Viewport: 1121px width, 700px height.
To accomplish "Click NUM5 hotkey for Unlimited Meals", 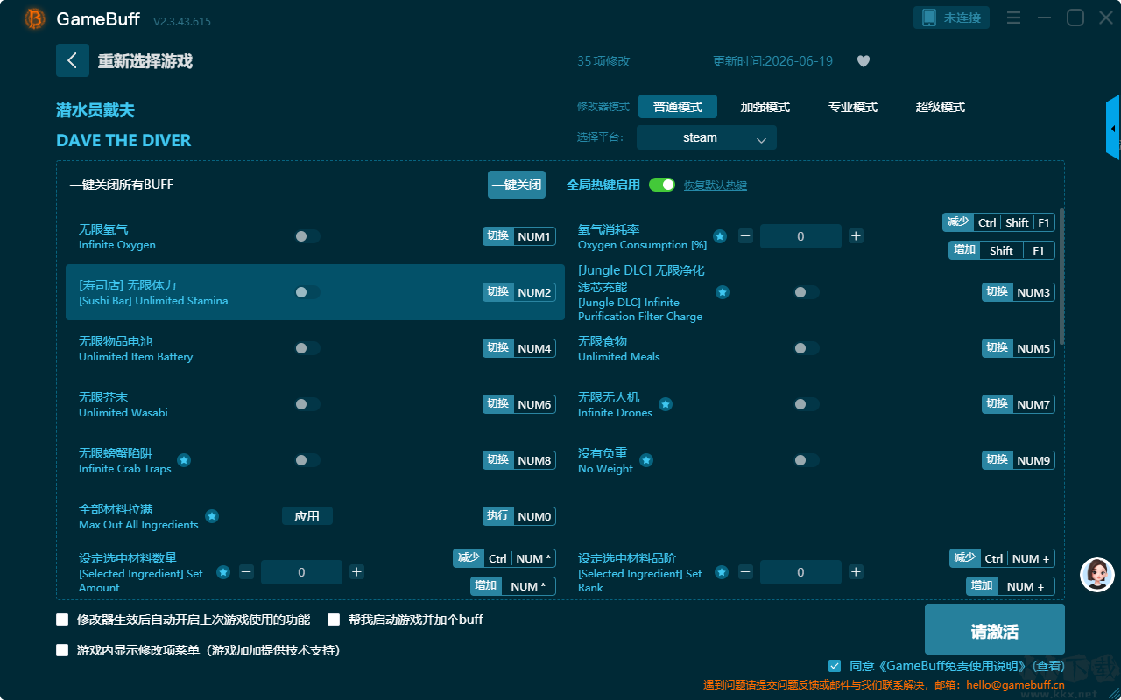I will point(1019,348).
